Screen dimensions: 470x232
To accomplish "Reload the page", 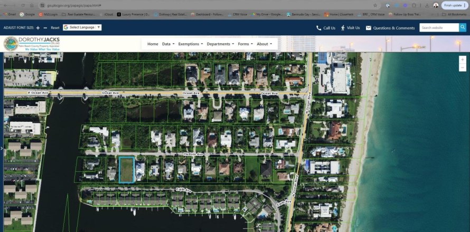I will (23, 5).
